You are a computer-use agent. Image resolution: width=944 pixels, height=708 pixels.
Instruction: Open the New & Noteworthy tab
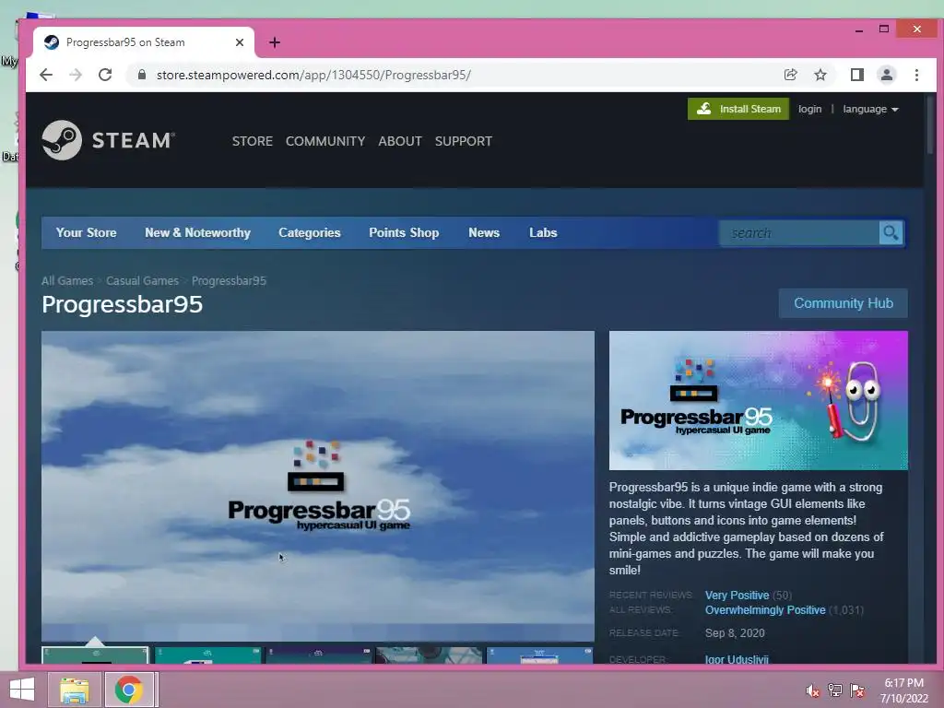point(197,232)
